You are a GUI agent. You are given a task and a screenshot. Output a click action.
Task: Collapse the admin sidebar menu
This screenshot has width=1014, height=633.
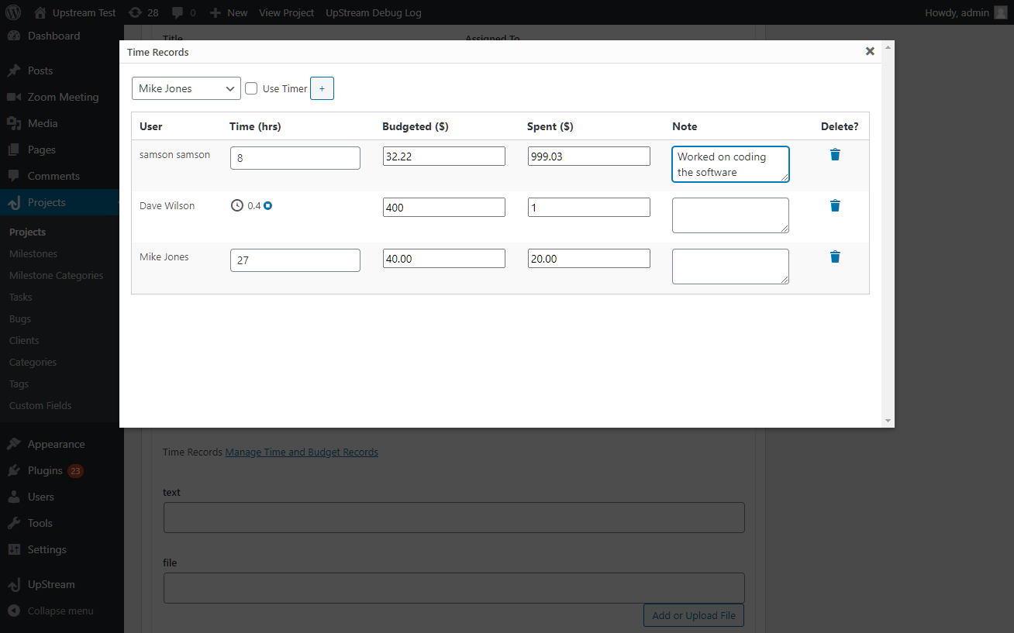click(x=53, y=611)
